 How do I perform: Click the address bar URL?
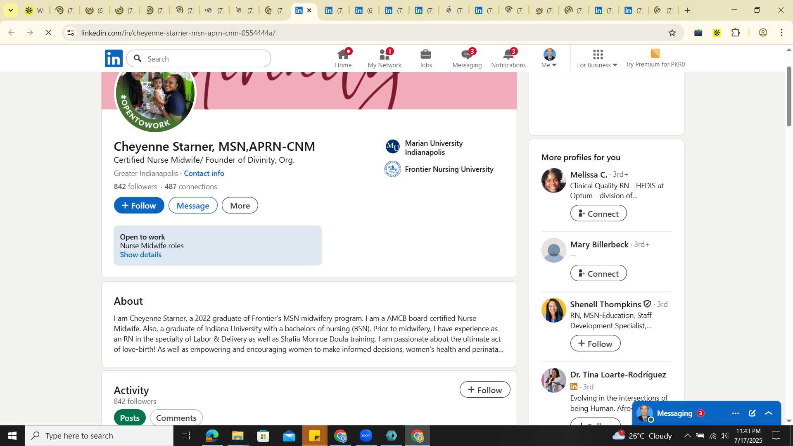[x=178, y=33]
